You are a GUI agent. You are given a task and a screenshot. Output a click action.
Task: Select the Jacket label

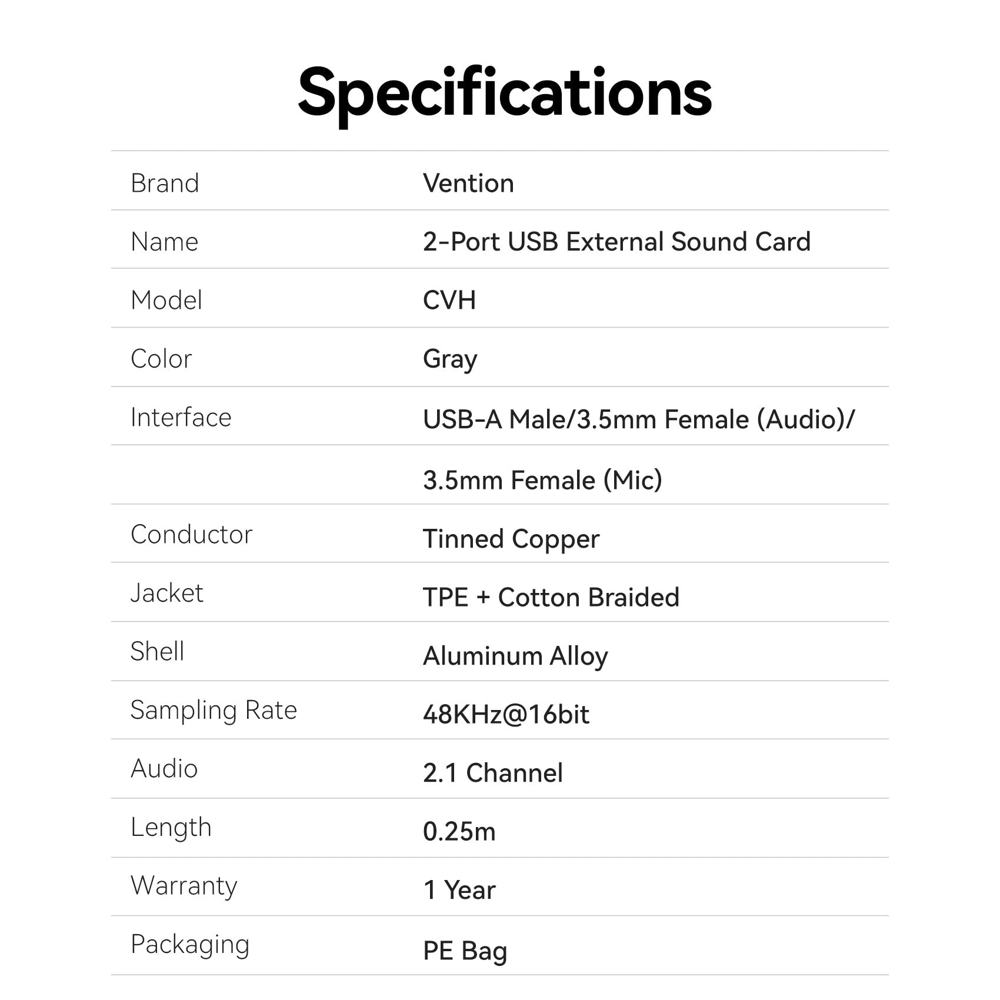pyautogui.click(x=166, y=593)
